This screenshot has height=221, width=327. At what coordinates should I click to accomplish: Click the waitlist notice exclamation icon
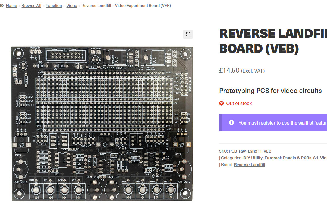(232, 122)
